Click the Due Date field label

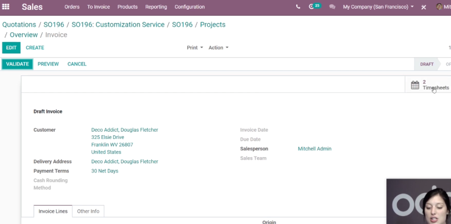[250, 139]
